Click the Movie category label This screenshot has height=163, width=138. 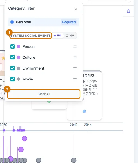(x=28, y=79)
